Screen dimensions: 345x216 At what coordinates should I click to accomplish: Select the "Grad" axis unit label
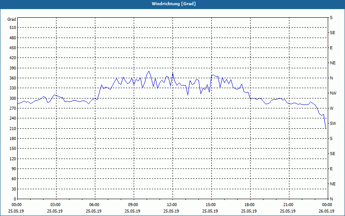click(12, 19)
